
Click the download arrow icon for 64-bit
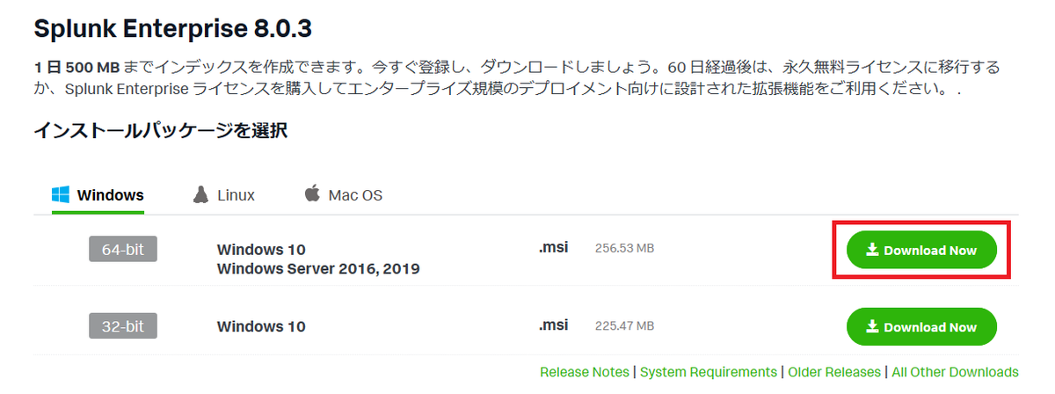click(873, 250)
